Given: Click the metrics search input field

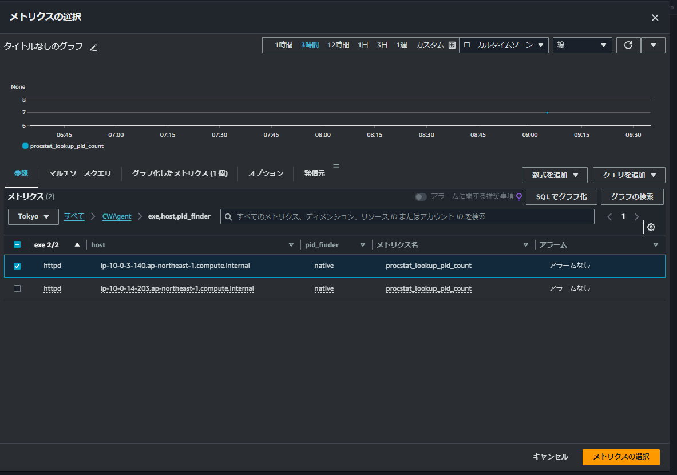Looking at the screenshot, I should pos(406,216).
